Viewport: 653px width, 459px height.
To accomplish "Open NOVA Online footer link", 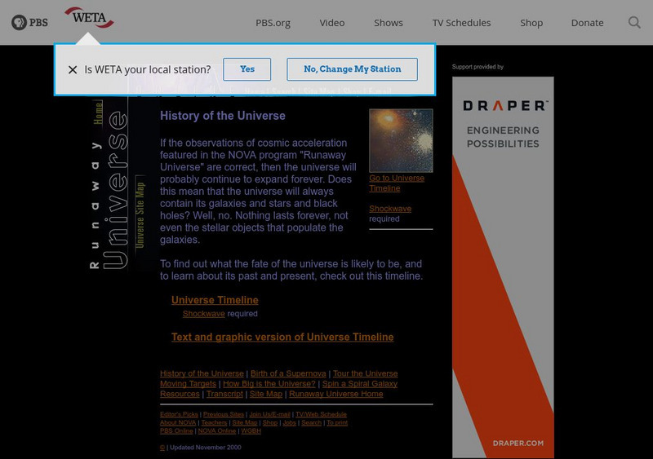I will (x=217, y=431).
